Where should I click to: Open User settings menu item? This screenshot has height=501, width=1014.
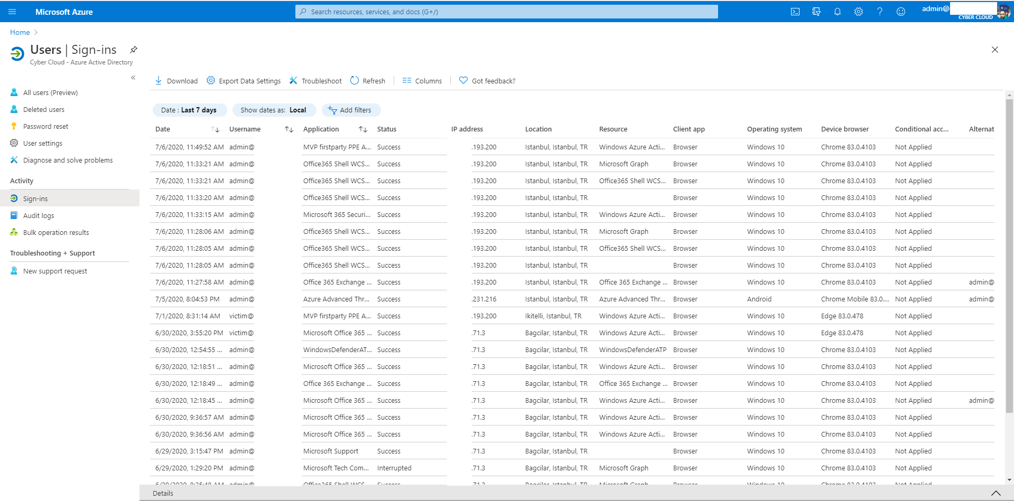(42, 143)
